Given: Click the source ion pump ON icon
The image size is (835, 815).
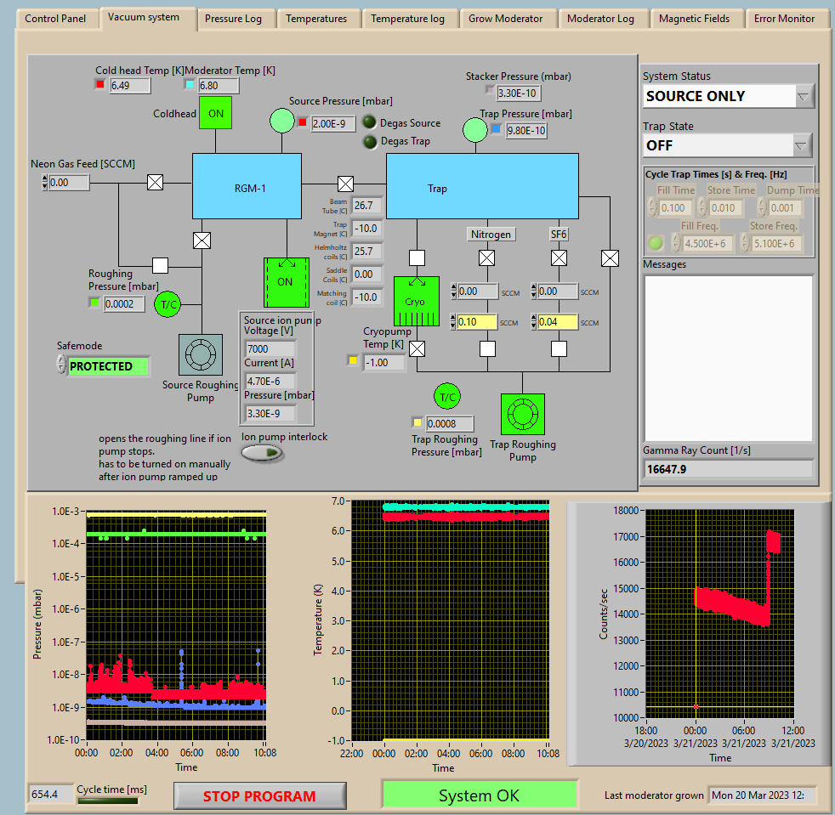Looking at the screenshot, I should 286,282.
